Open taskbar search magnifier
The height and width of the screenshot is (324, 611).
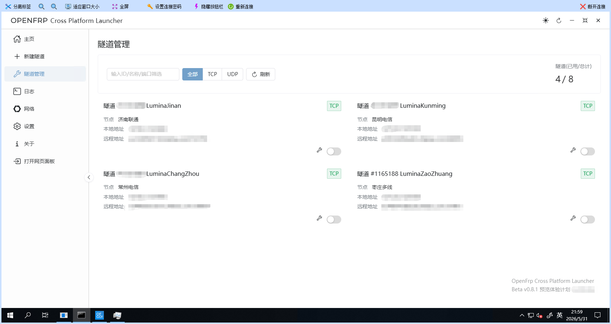point(28,315)
